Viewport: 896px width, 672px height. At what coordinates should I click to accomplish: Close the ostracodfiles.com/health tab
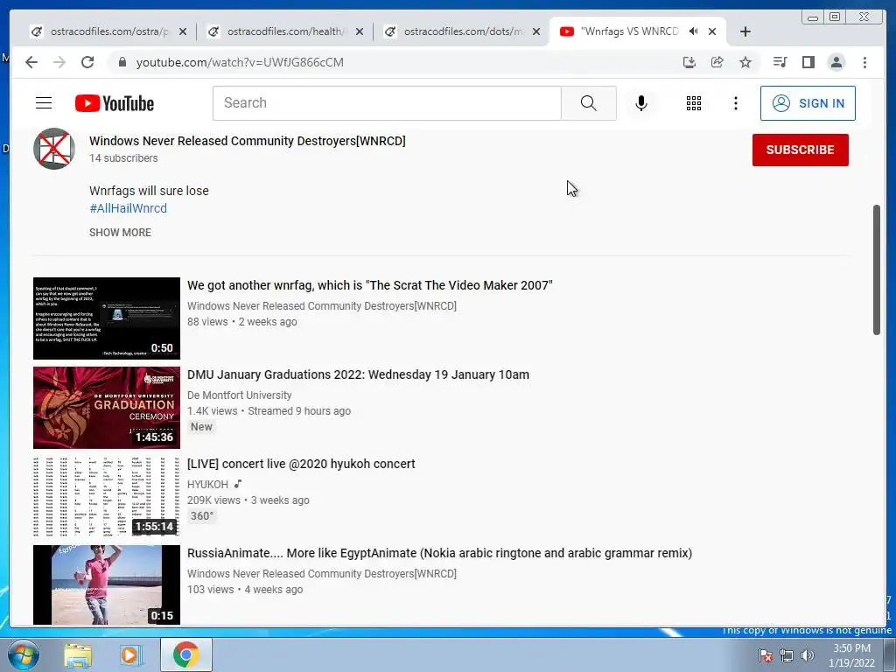pyautogui.click(x=360, y=31)
